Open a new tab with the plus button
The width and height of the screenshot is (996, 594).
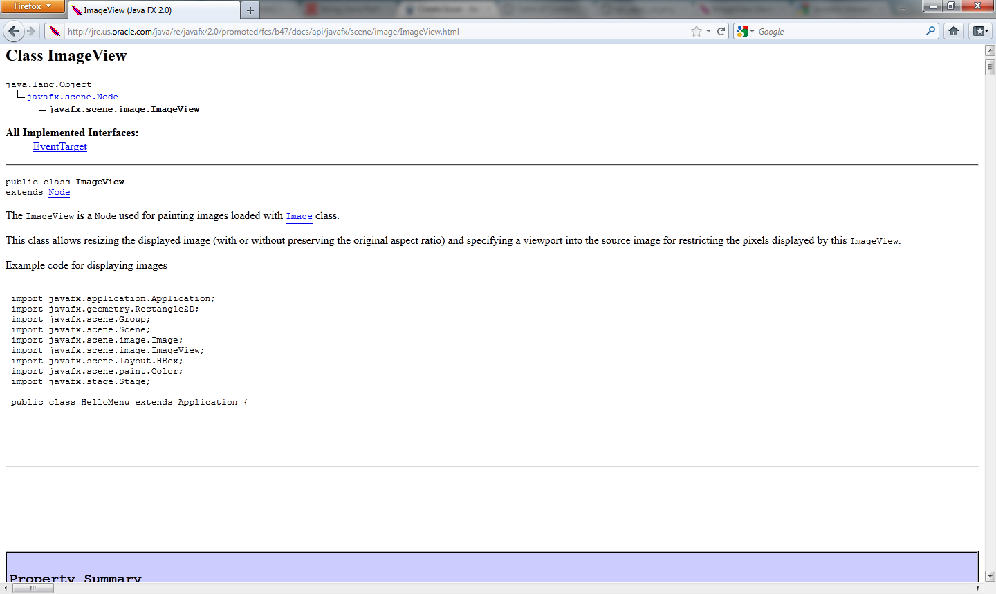(x=250, y=10)
